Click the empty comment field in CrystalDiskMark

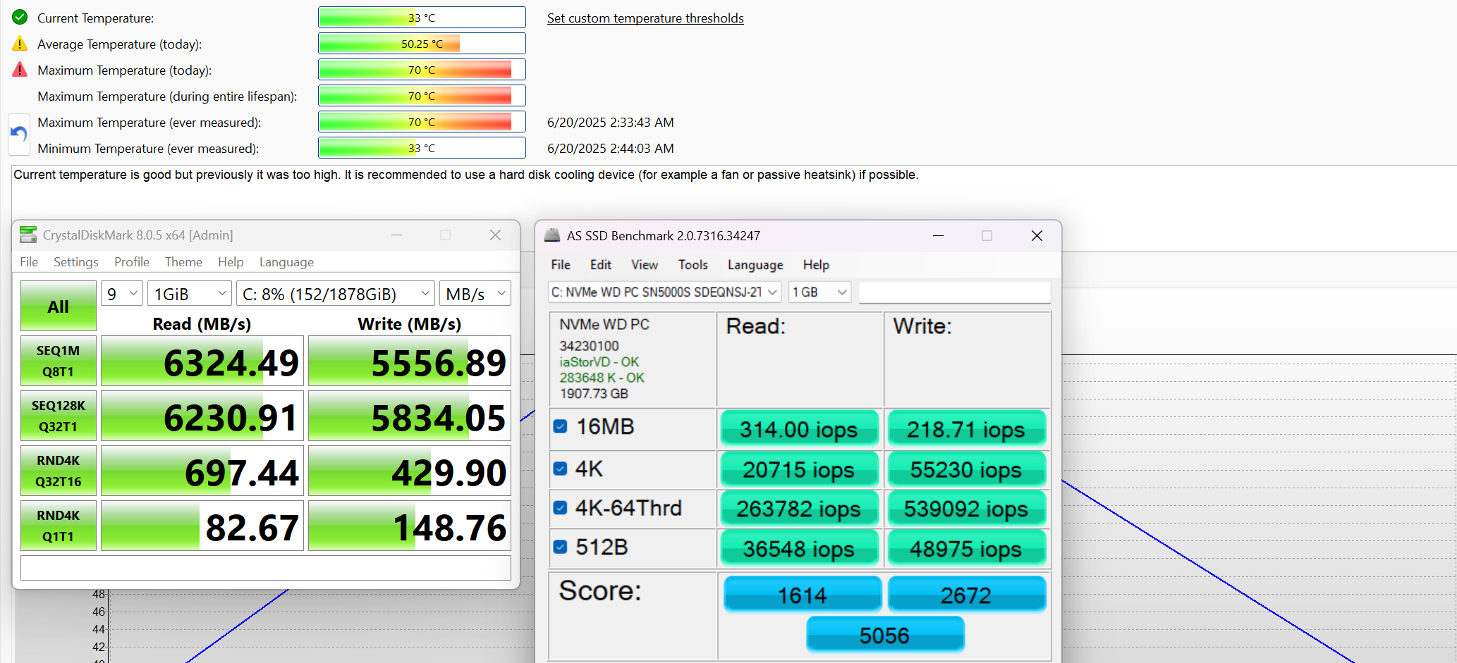coord(266,568)
